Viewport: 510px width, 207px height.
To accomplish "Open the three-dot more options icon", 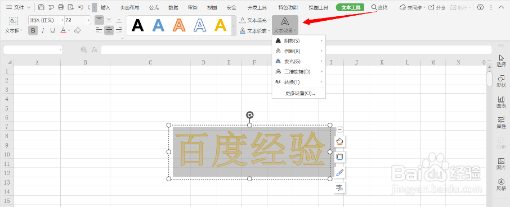I will [491, 7].
